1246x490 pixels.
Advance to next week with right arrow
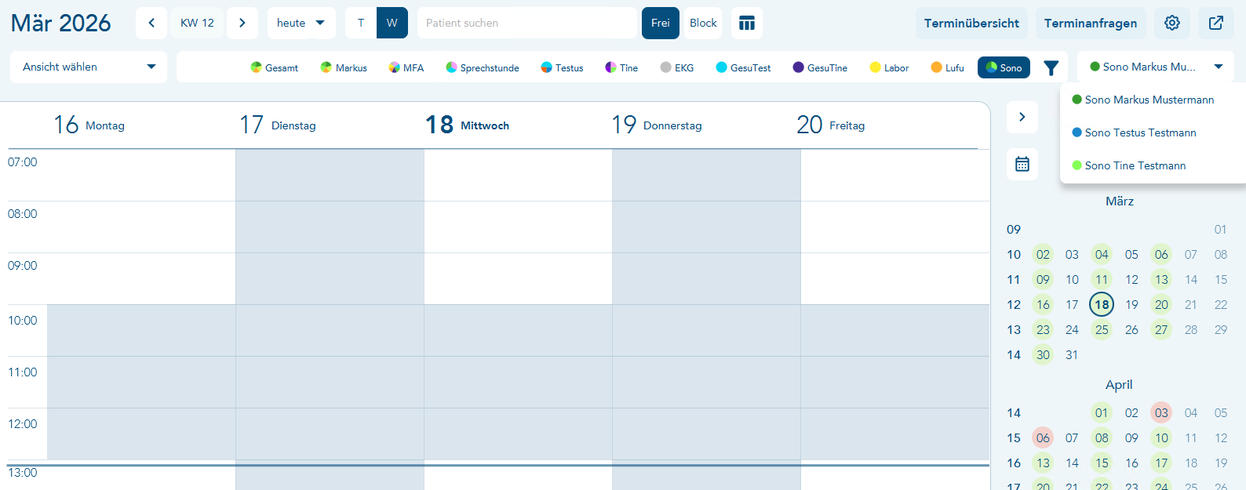pyautogui.click(x=242, y=24)
